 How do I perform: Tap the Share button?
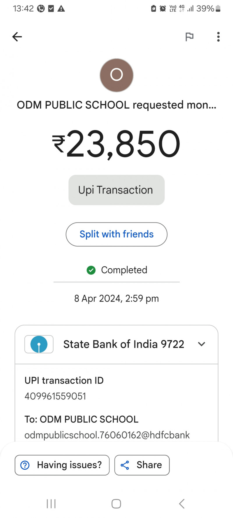142,465
